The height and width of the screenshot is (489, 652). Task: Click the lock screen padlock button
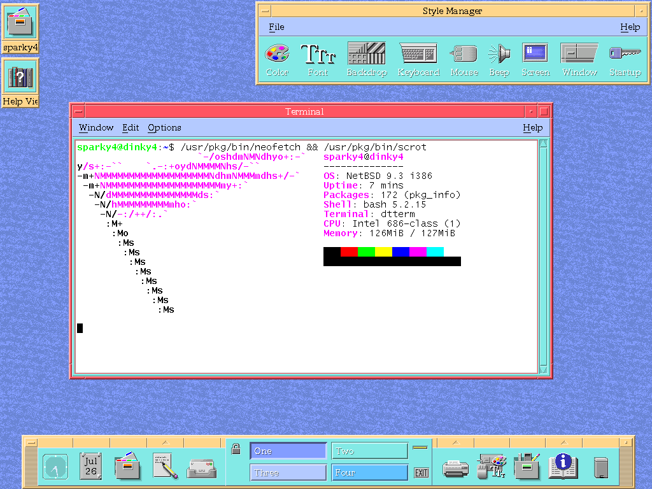(236, 449)
